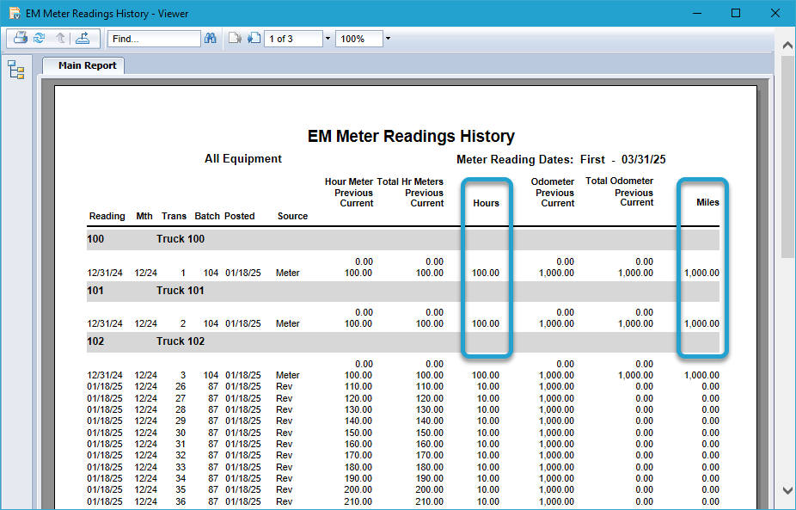Print the report using the printer icon
Image resolution: width=796 pixels, height=510 pixels.
point(21,38)
